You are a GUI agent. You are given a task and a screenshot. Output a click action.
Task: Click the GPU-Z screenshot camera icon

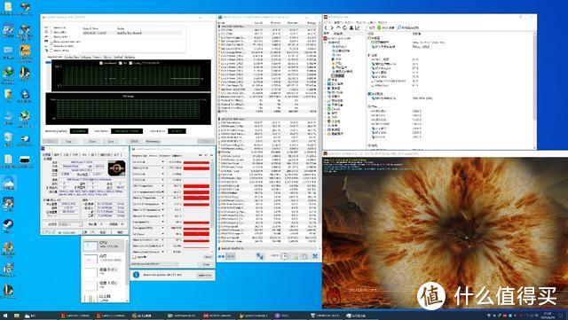click(x=201, y=155)
